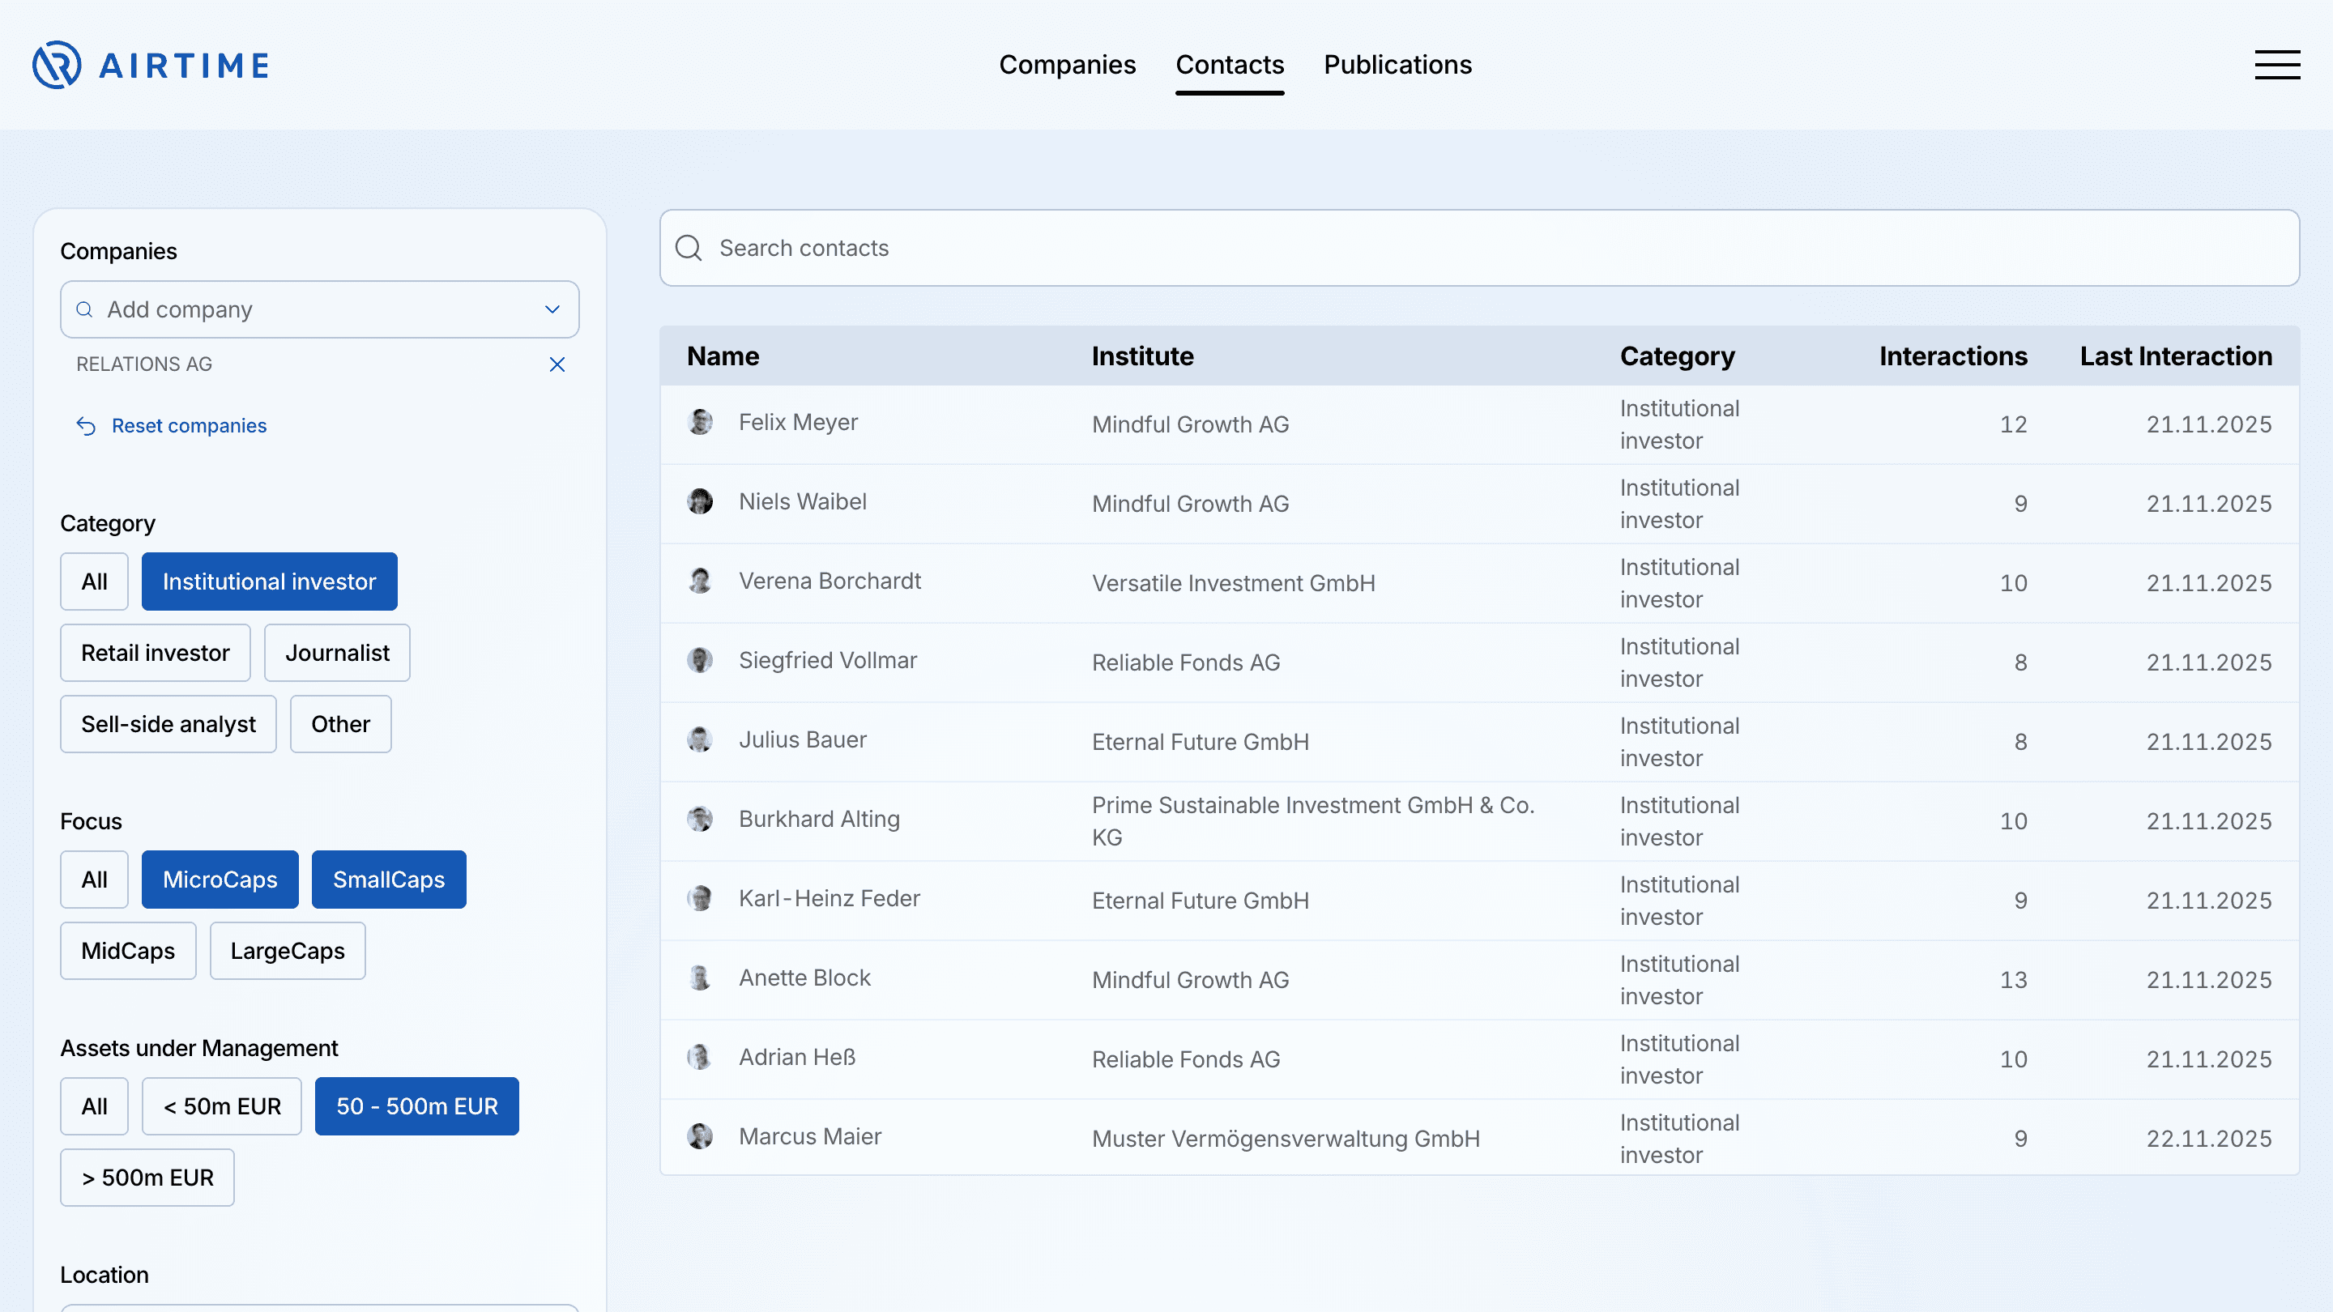This screenshot has height=1312, width=2333.
Task: Switch to the Companies tab
Action: (x=1068, y=64)
